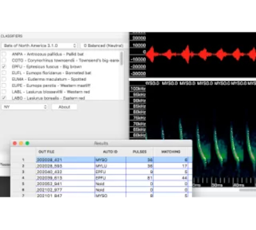The image size is (256, 230).
Task: Click the CLASSIFIERS section heading
Action: point(12,36)
